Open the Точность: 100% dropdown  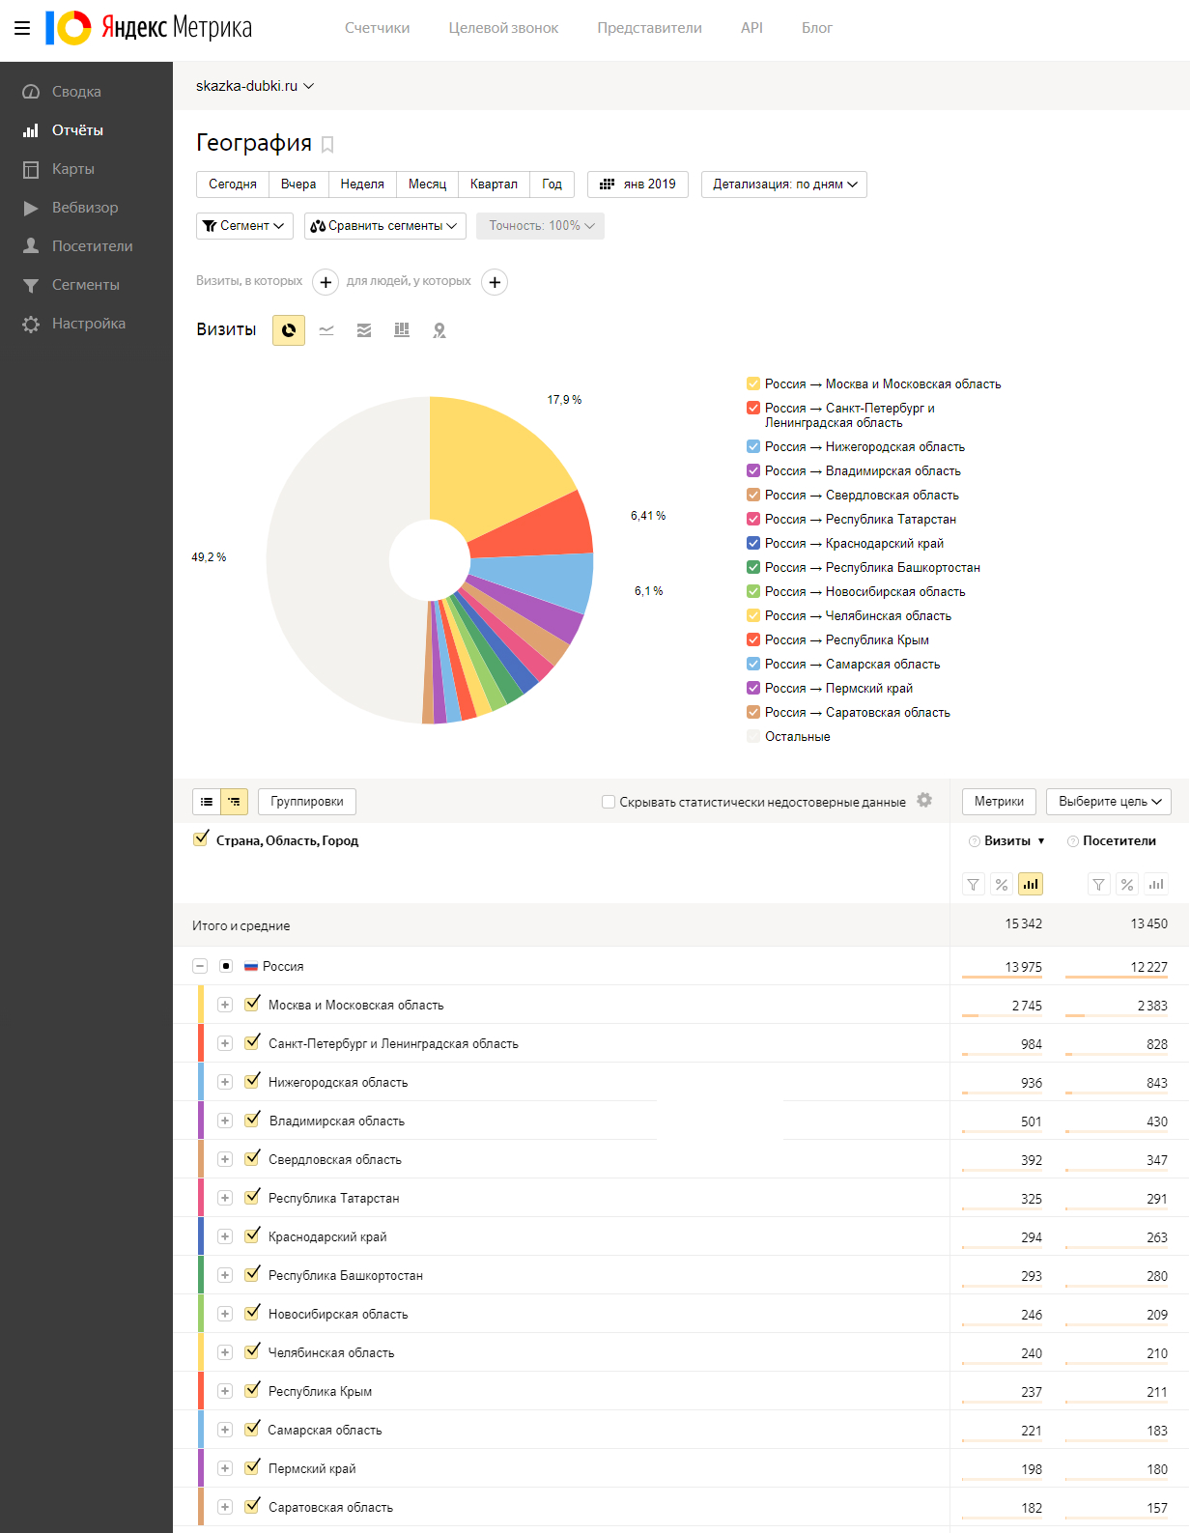tap(540, 226)
